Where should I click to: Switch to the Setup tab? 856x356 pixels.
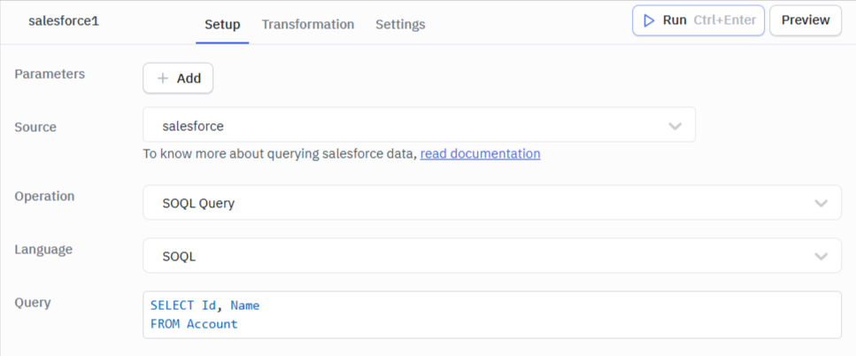tap(222, 25)
